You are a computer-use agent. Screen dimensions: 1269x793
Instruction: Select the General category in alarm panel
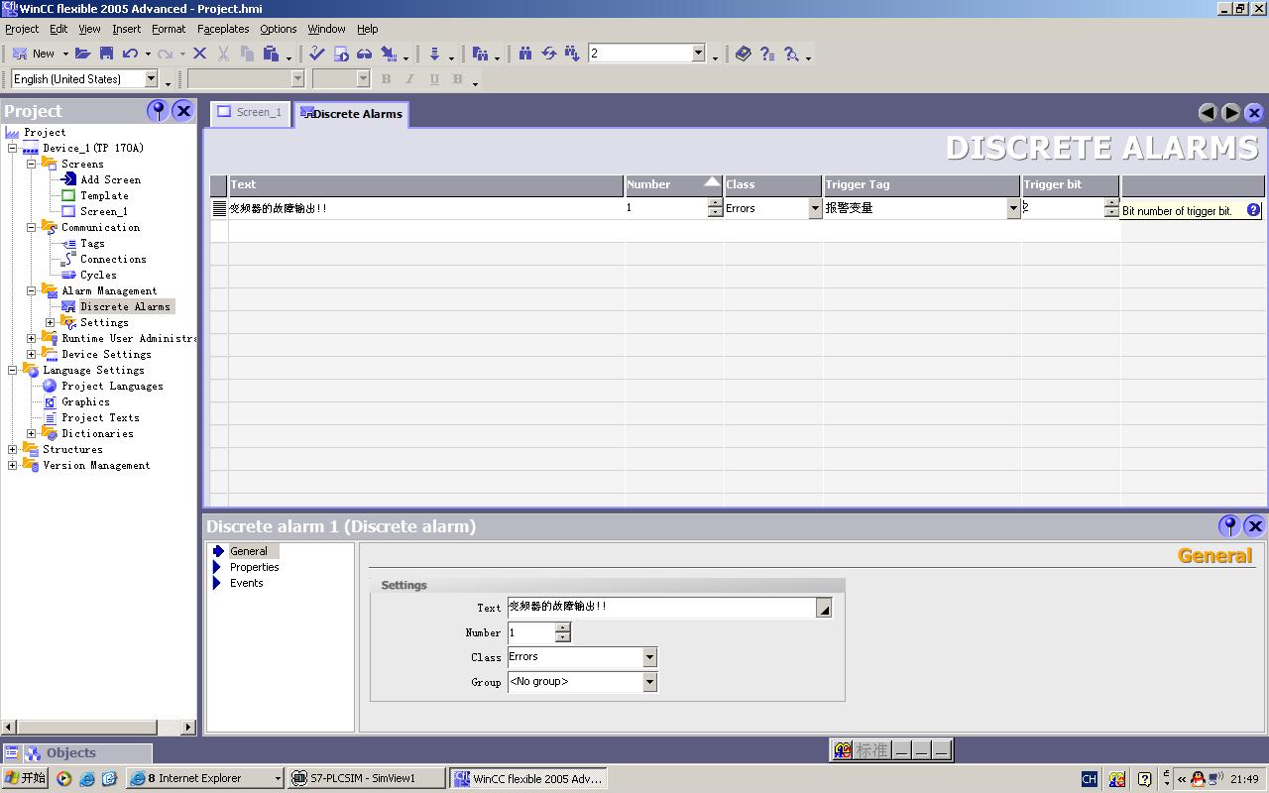coord(248,551)
